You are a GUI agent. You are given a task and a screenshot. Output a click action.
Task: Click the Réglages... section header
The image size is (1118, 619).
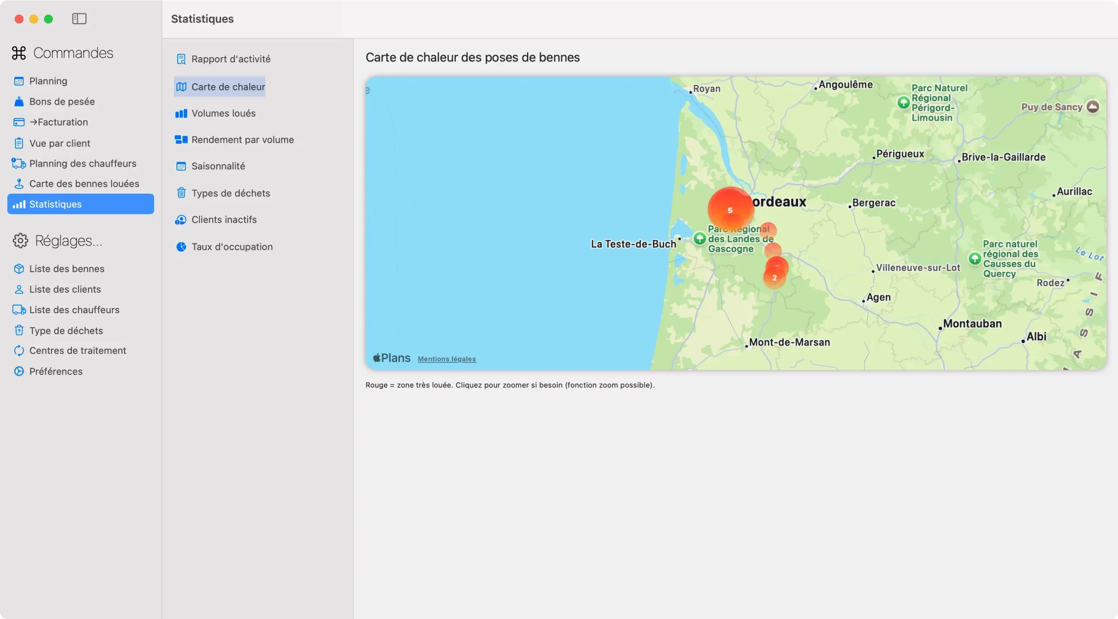57,241
